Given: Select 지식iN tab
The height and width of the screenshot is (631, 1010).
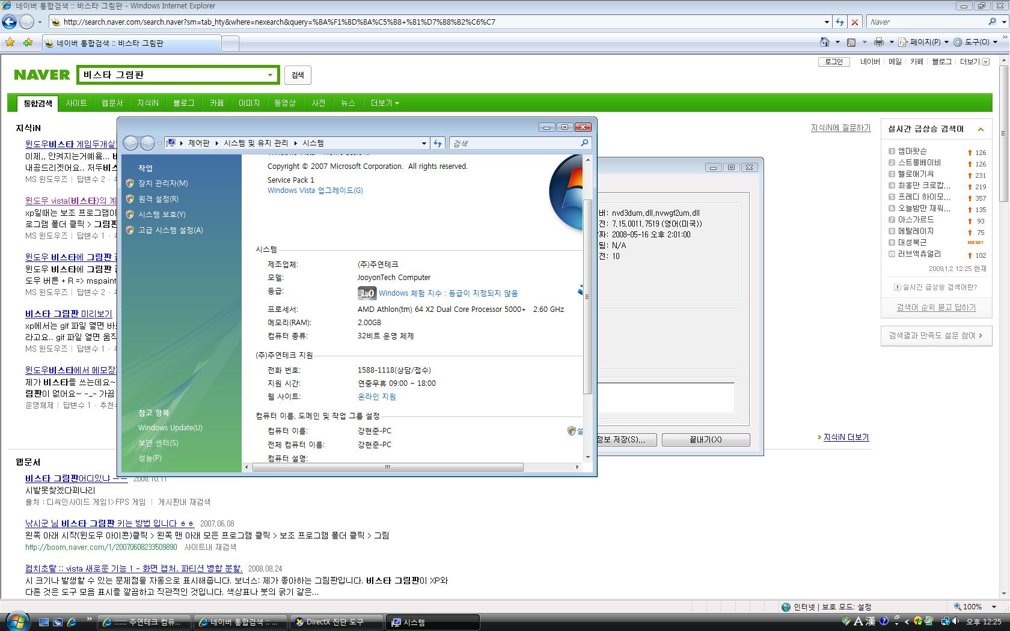Looking at the screenshot, I should coord(148,103).
